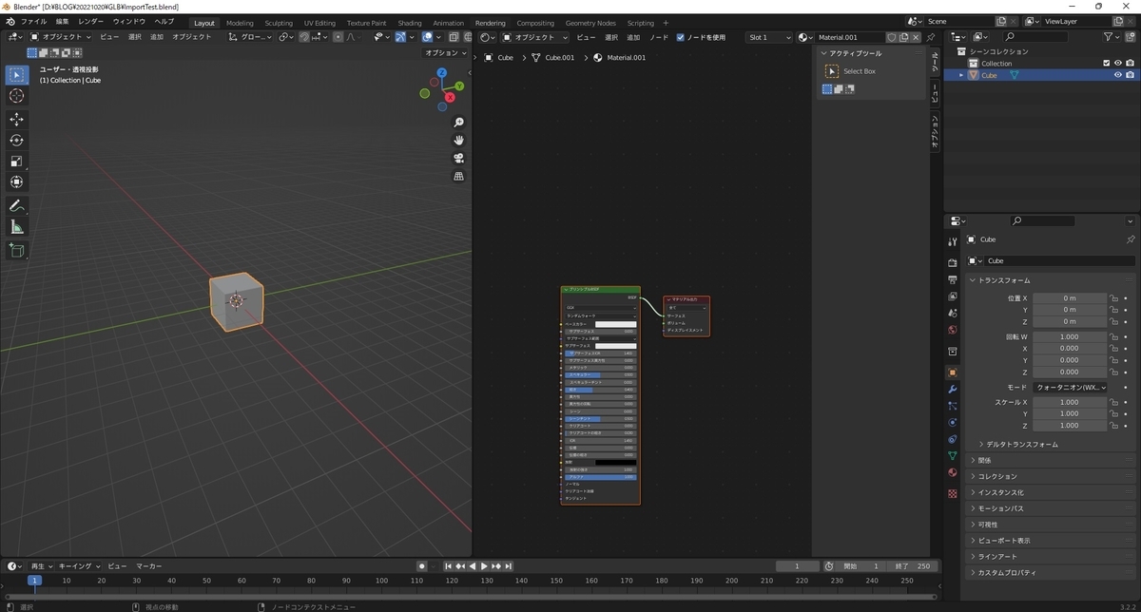Click the ベースカラー color swatch on Principled BSDF
1141x612 pixels.
616,324
